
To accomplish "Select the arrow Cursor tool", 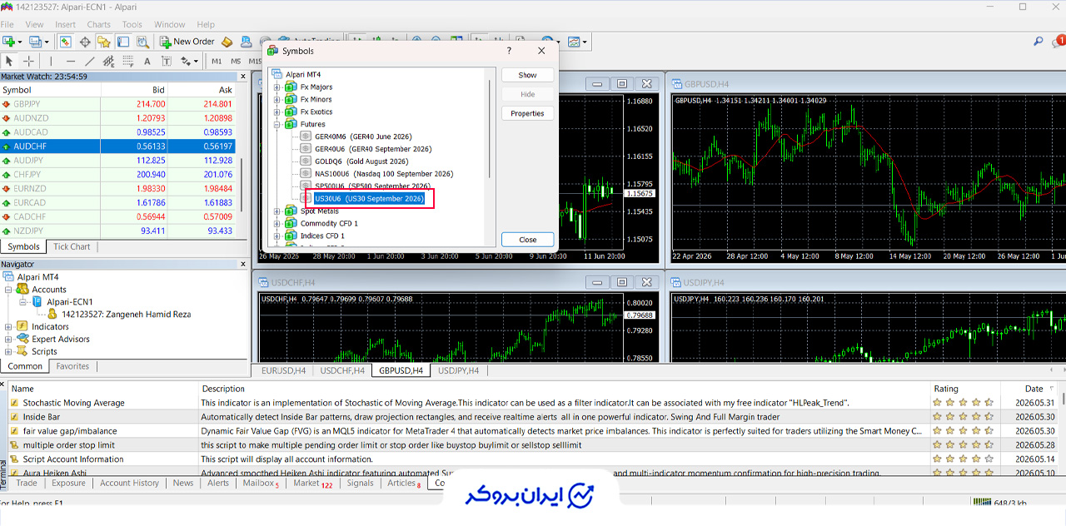I will pos(9,61).
